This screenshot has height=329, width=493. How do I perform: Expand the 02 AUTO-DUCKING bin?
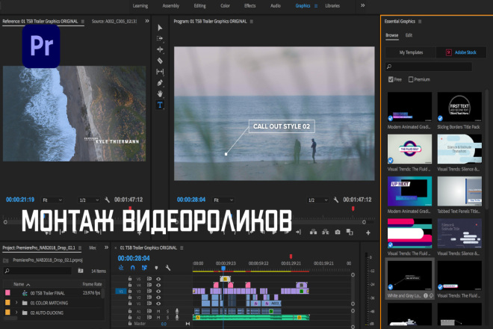pyautogui.click(x=16, y=313)
